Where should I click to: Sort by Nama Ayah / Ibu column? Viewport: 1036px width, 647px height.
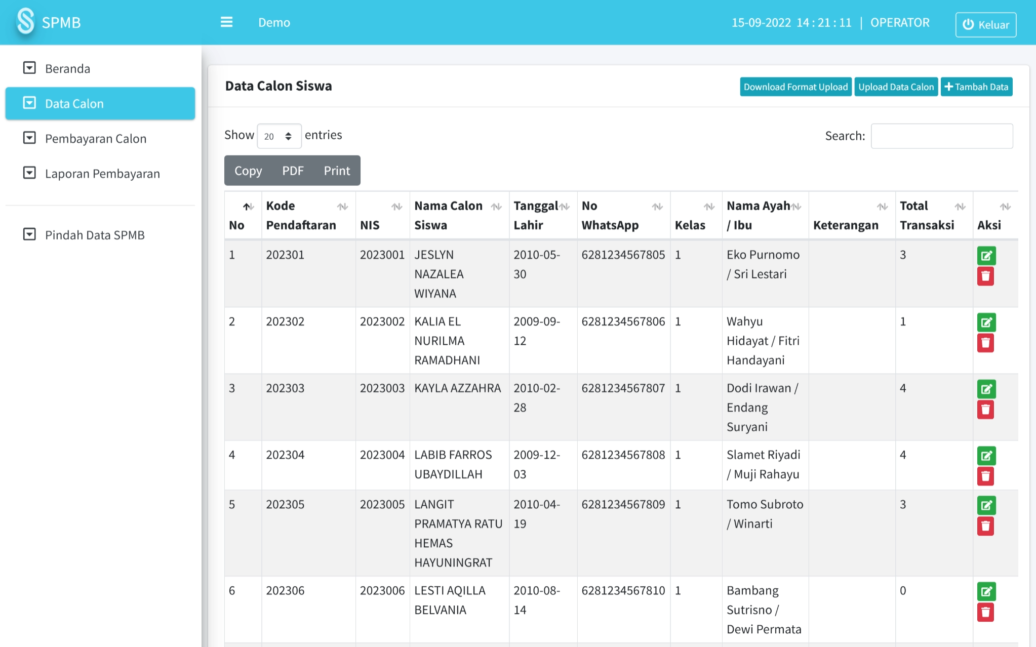click(x=765, y=215)
